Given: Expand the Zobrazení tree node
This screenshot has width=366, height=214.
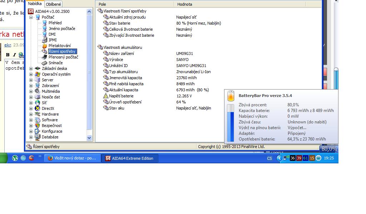Looking at the screenshot, I should [31, 86].
